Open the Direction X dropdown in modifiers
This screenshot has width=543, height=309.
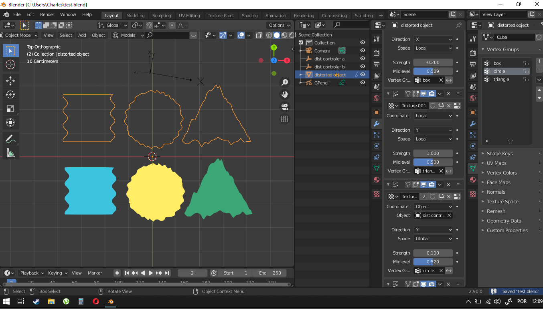pyautogui.click(x=433, y=39)
